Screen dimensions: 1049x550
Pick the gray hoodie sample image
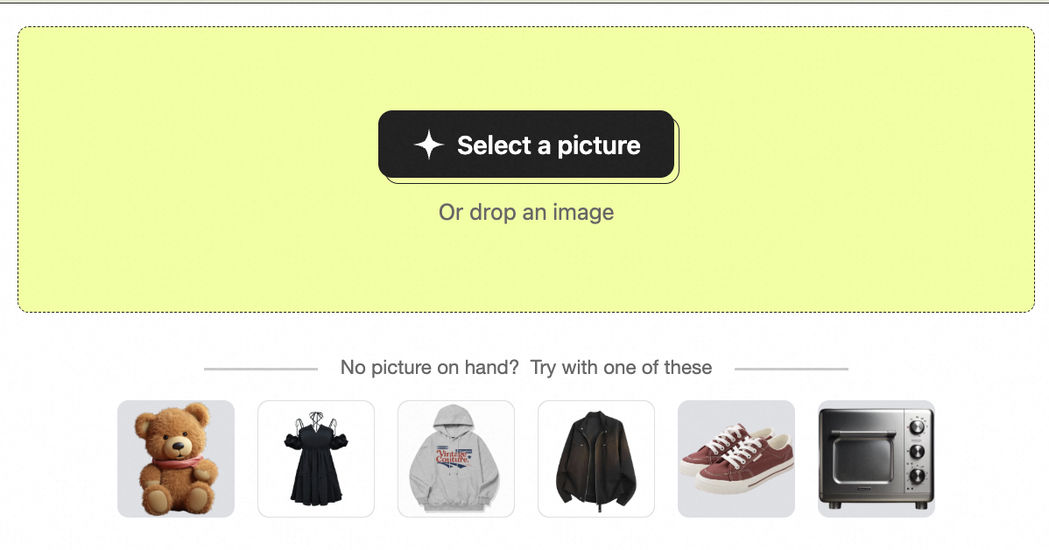click(456, 459)
